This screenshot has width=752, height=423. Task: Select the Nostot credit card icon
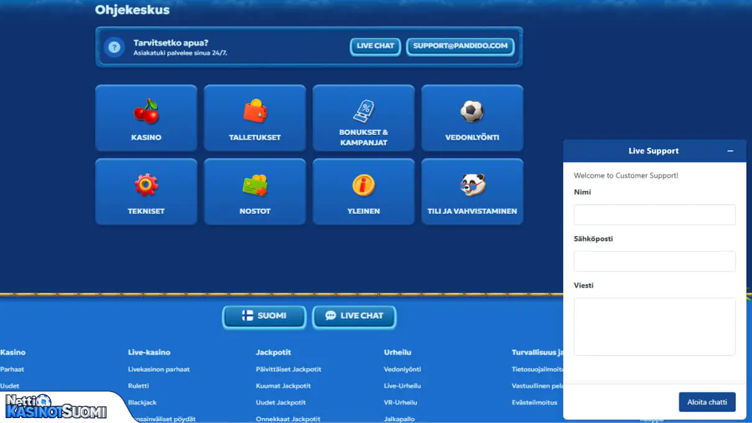255,185
